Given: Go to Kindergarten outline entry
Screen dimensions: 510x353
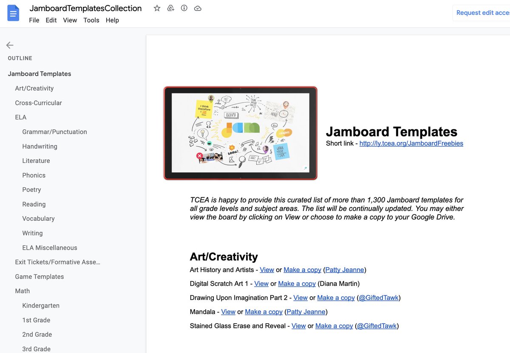Looking at the screenshot, I should click(41, 305).
